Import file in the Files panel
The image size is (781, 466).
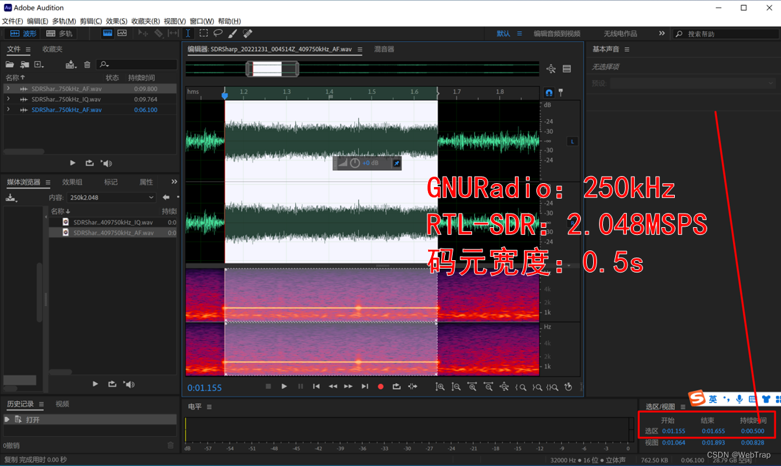tap(25, 65)
